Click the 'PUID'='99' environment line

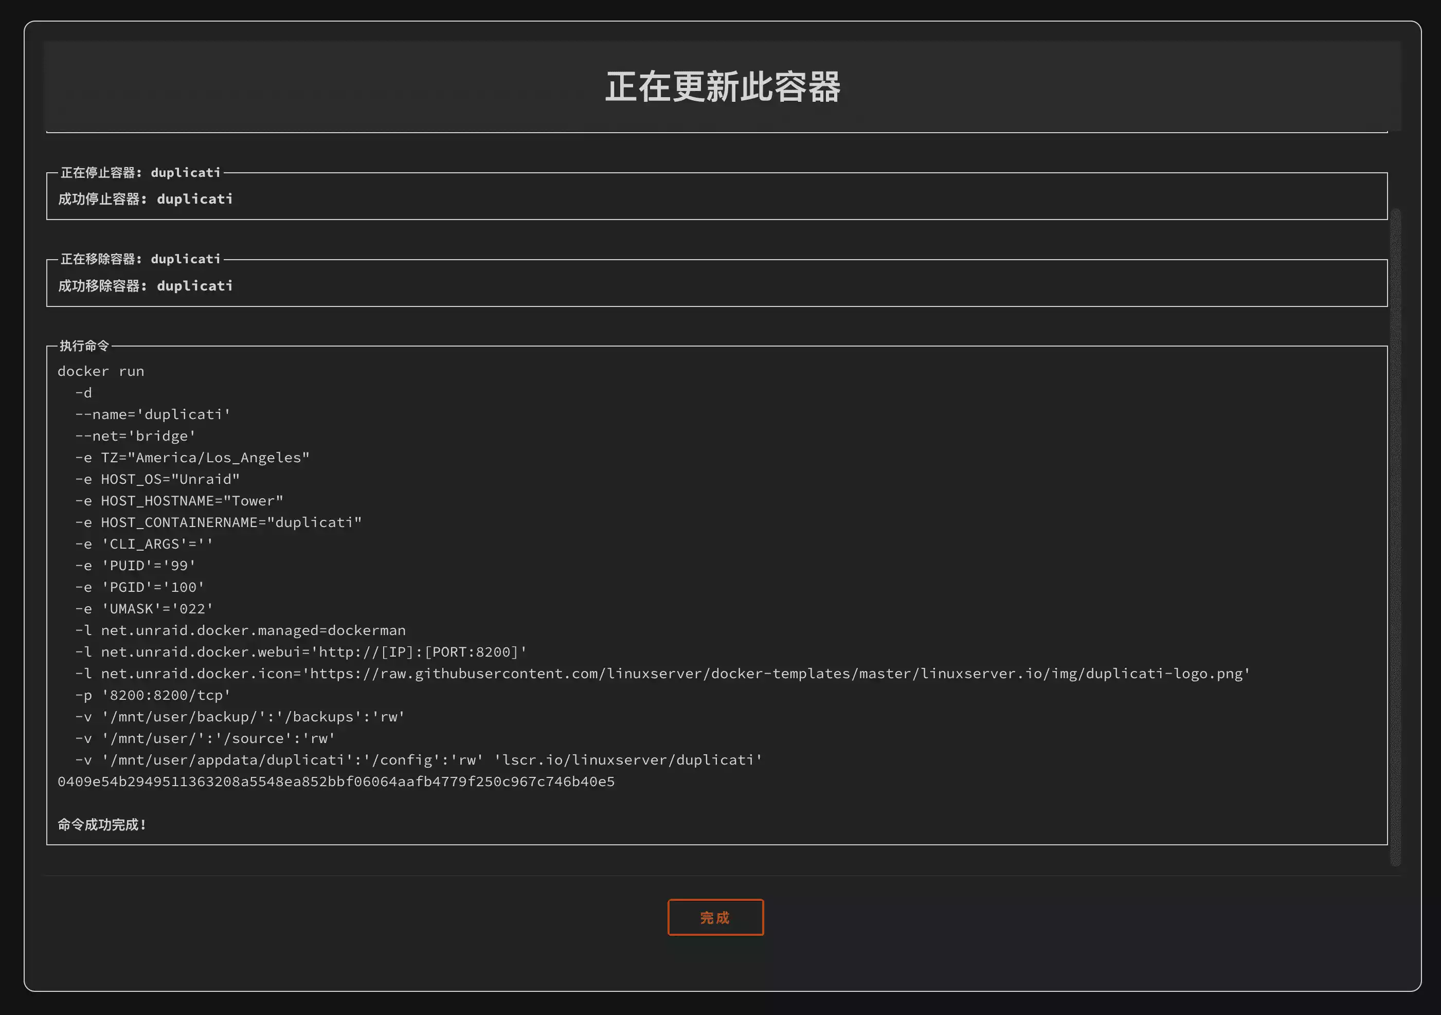(x=135, y=566)
